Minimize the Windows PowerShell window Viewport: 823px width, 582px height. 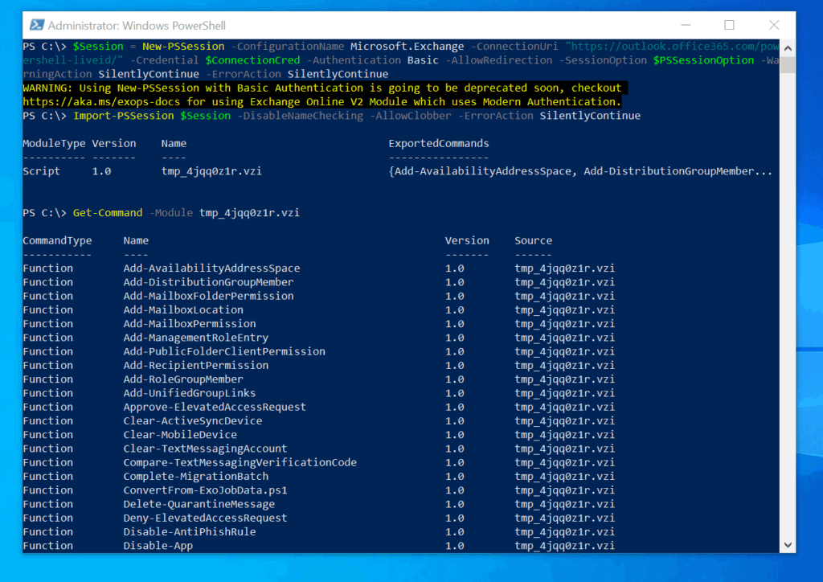(686, 25)
